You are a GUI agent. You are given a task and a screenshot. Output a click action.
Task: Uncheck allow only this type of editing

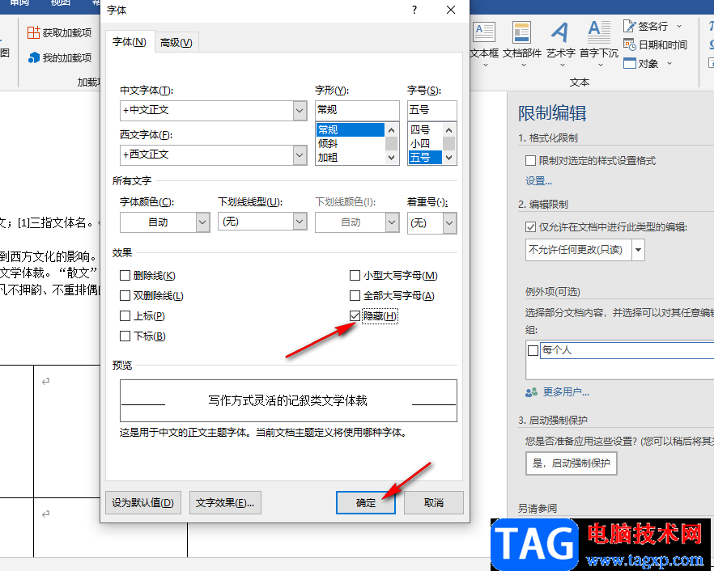click(x=530, y=226)
